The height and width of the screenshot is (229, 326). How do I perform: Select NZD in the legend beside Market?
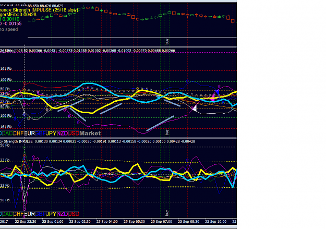click(63, 134)
